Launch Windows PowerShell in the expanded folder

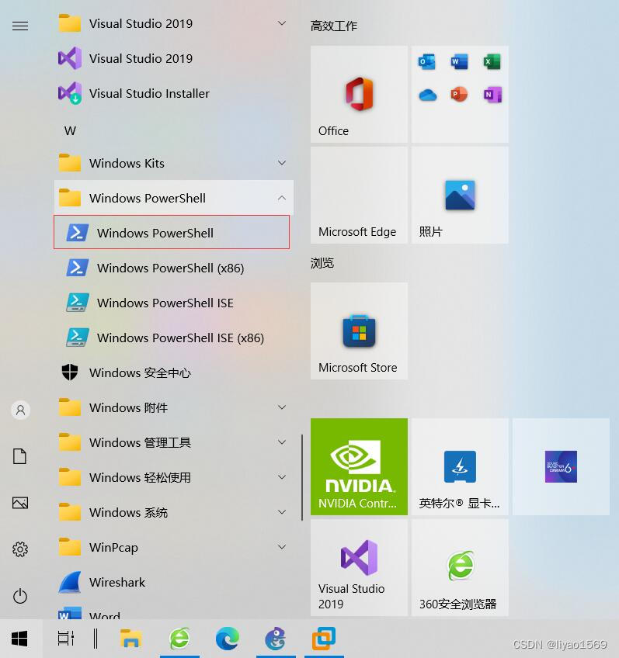click(x=172, y=233)
